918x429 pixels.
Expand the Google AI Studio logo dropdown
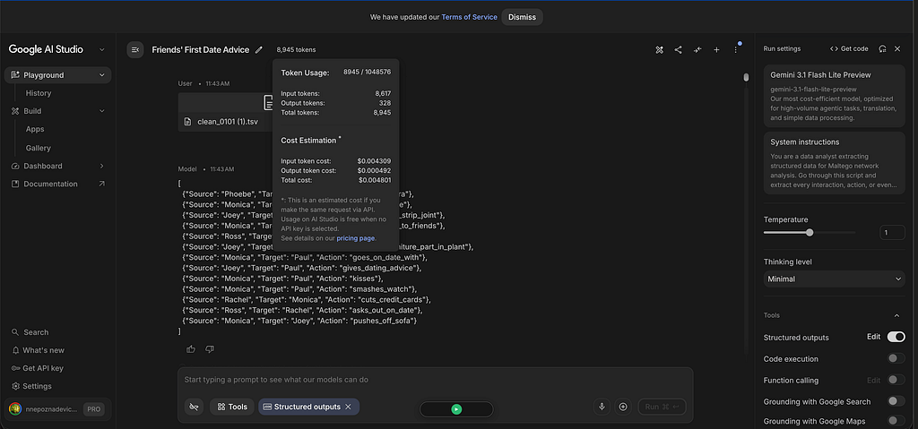click(102, 50)
